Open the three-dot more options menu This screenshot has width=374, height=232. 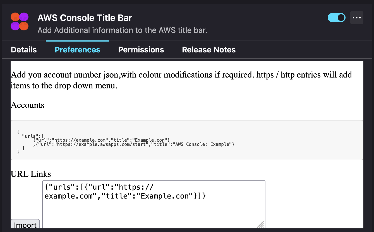point(357,18)
